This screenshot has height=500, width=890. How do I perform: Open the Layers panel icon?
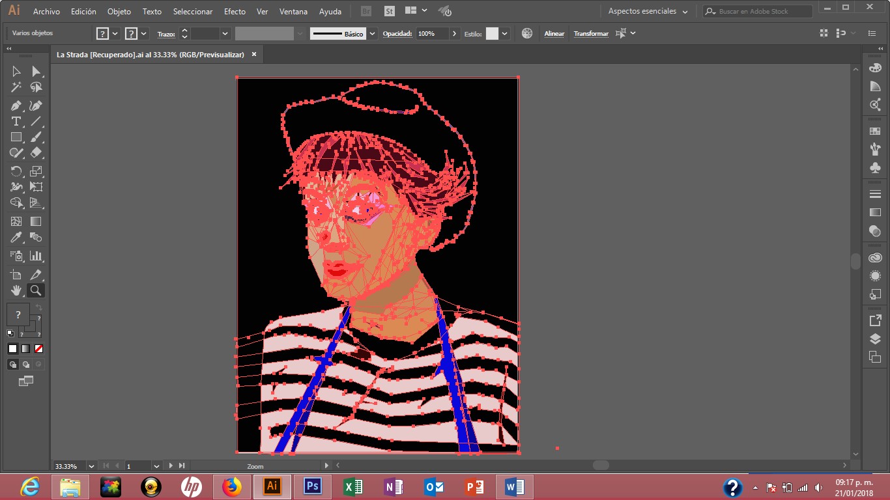tap(875, 339)
